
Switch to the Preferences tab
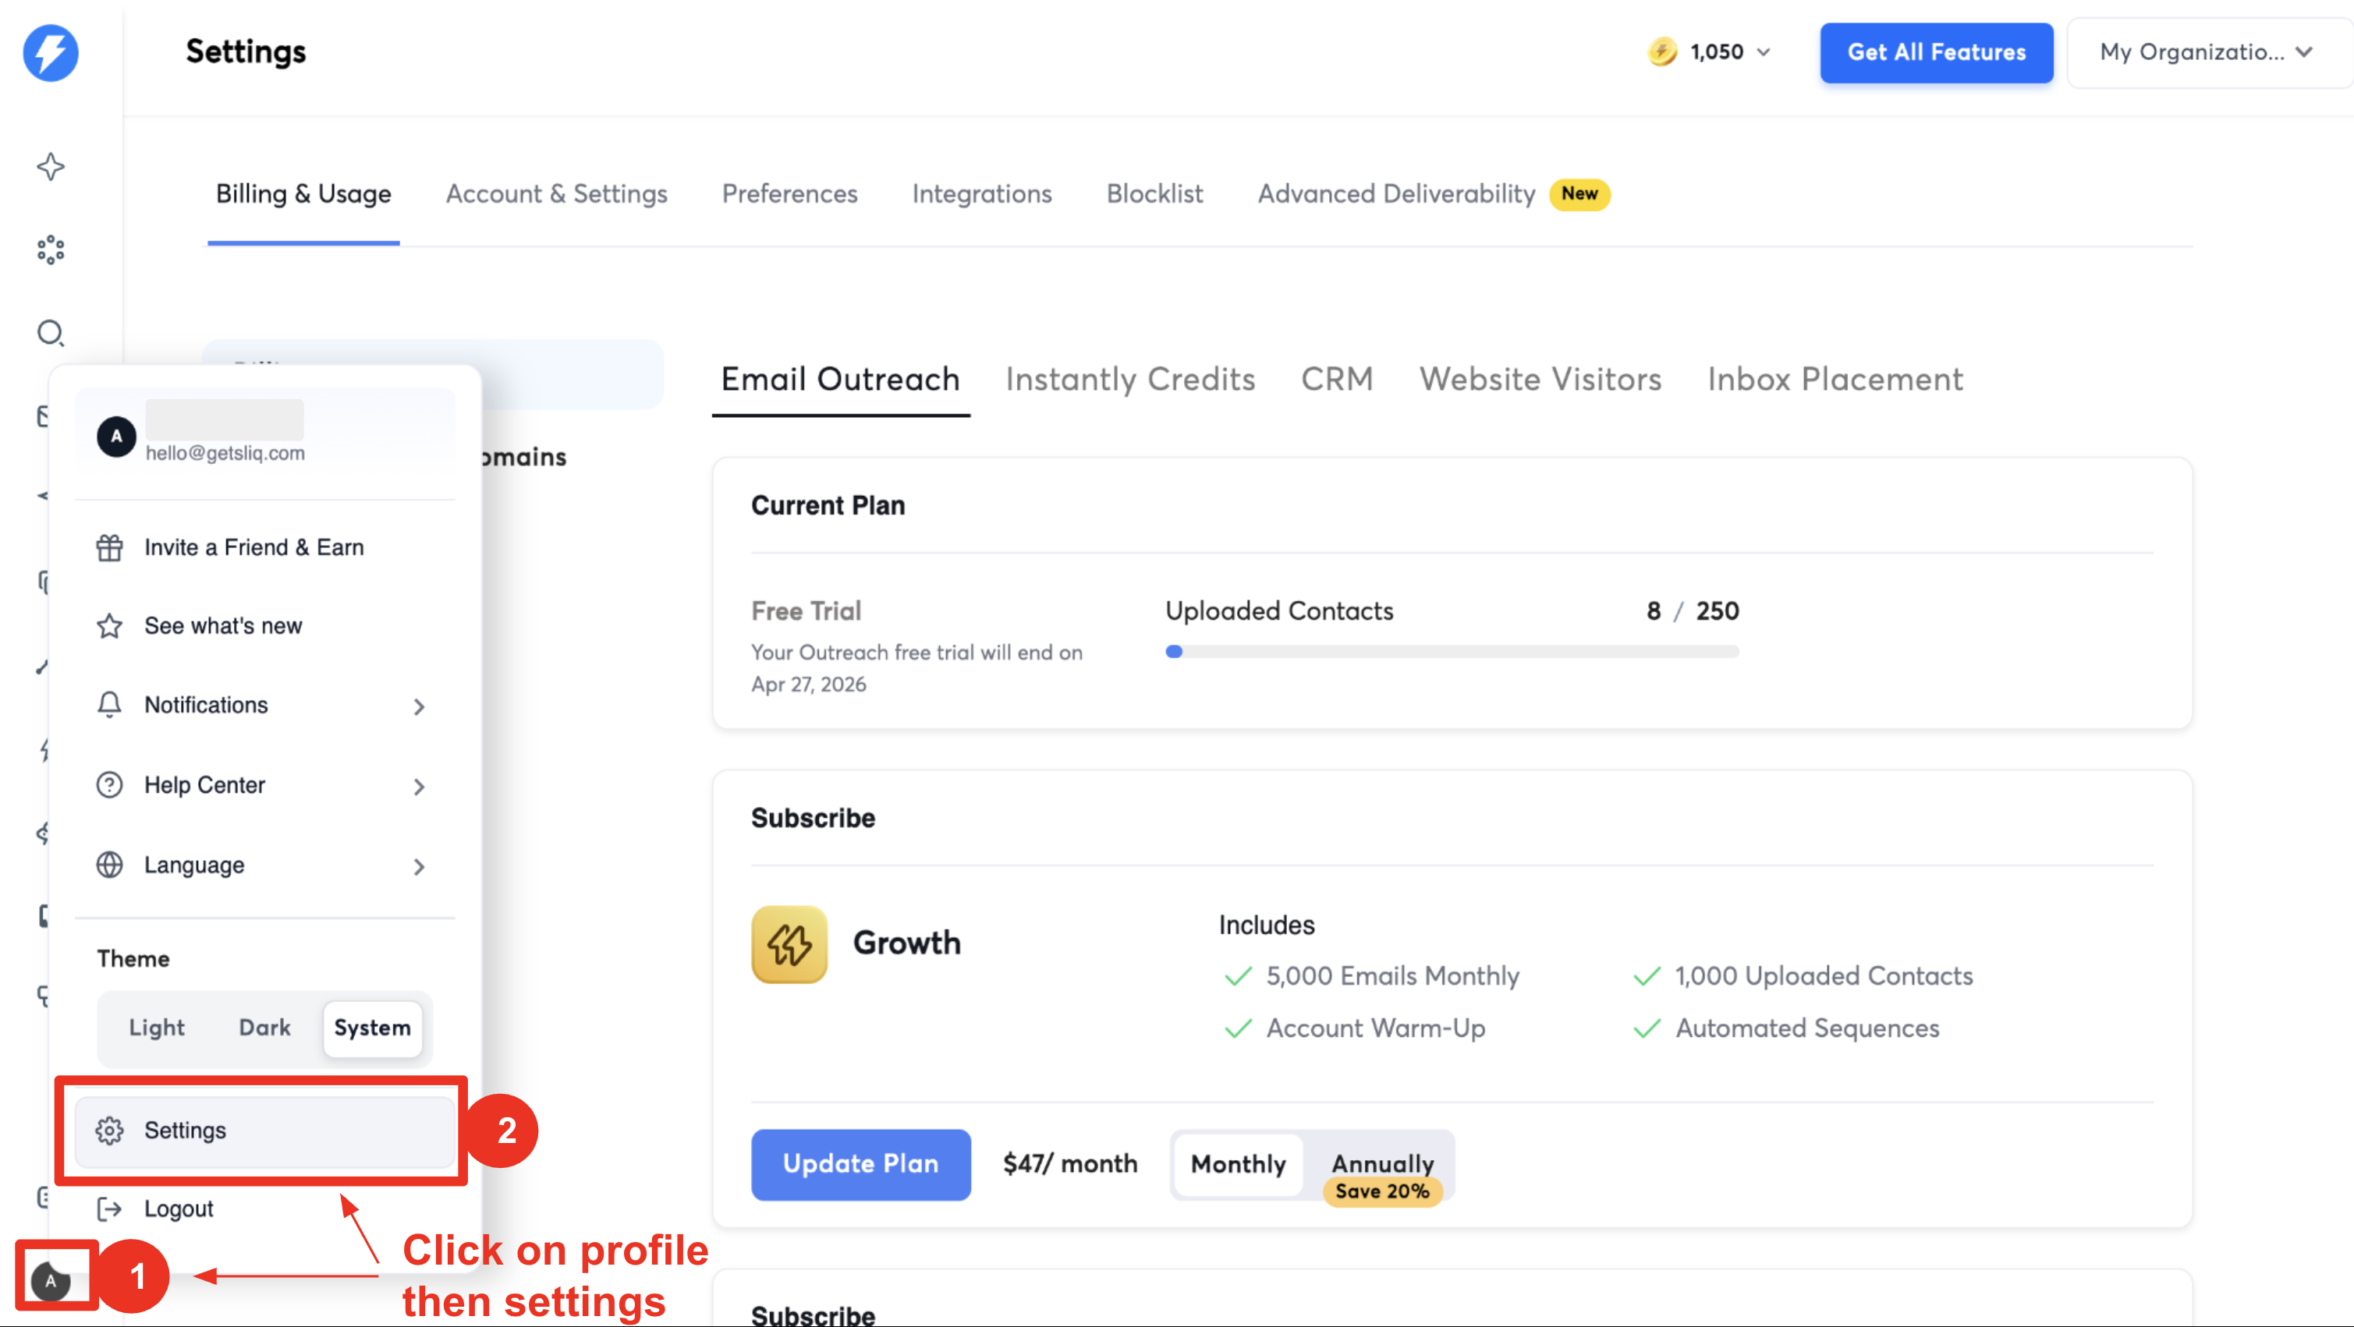(789, 193)
